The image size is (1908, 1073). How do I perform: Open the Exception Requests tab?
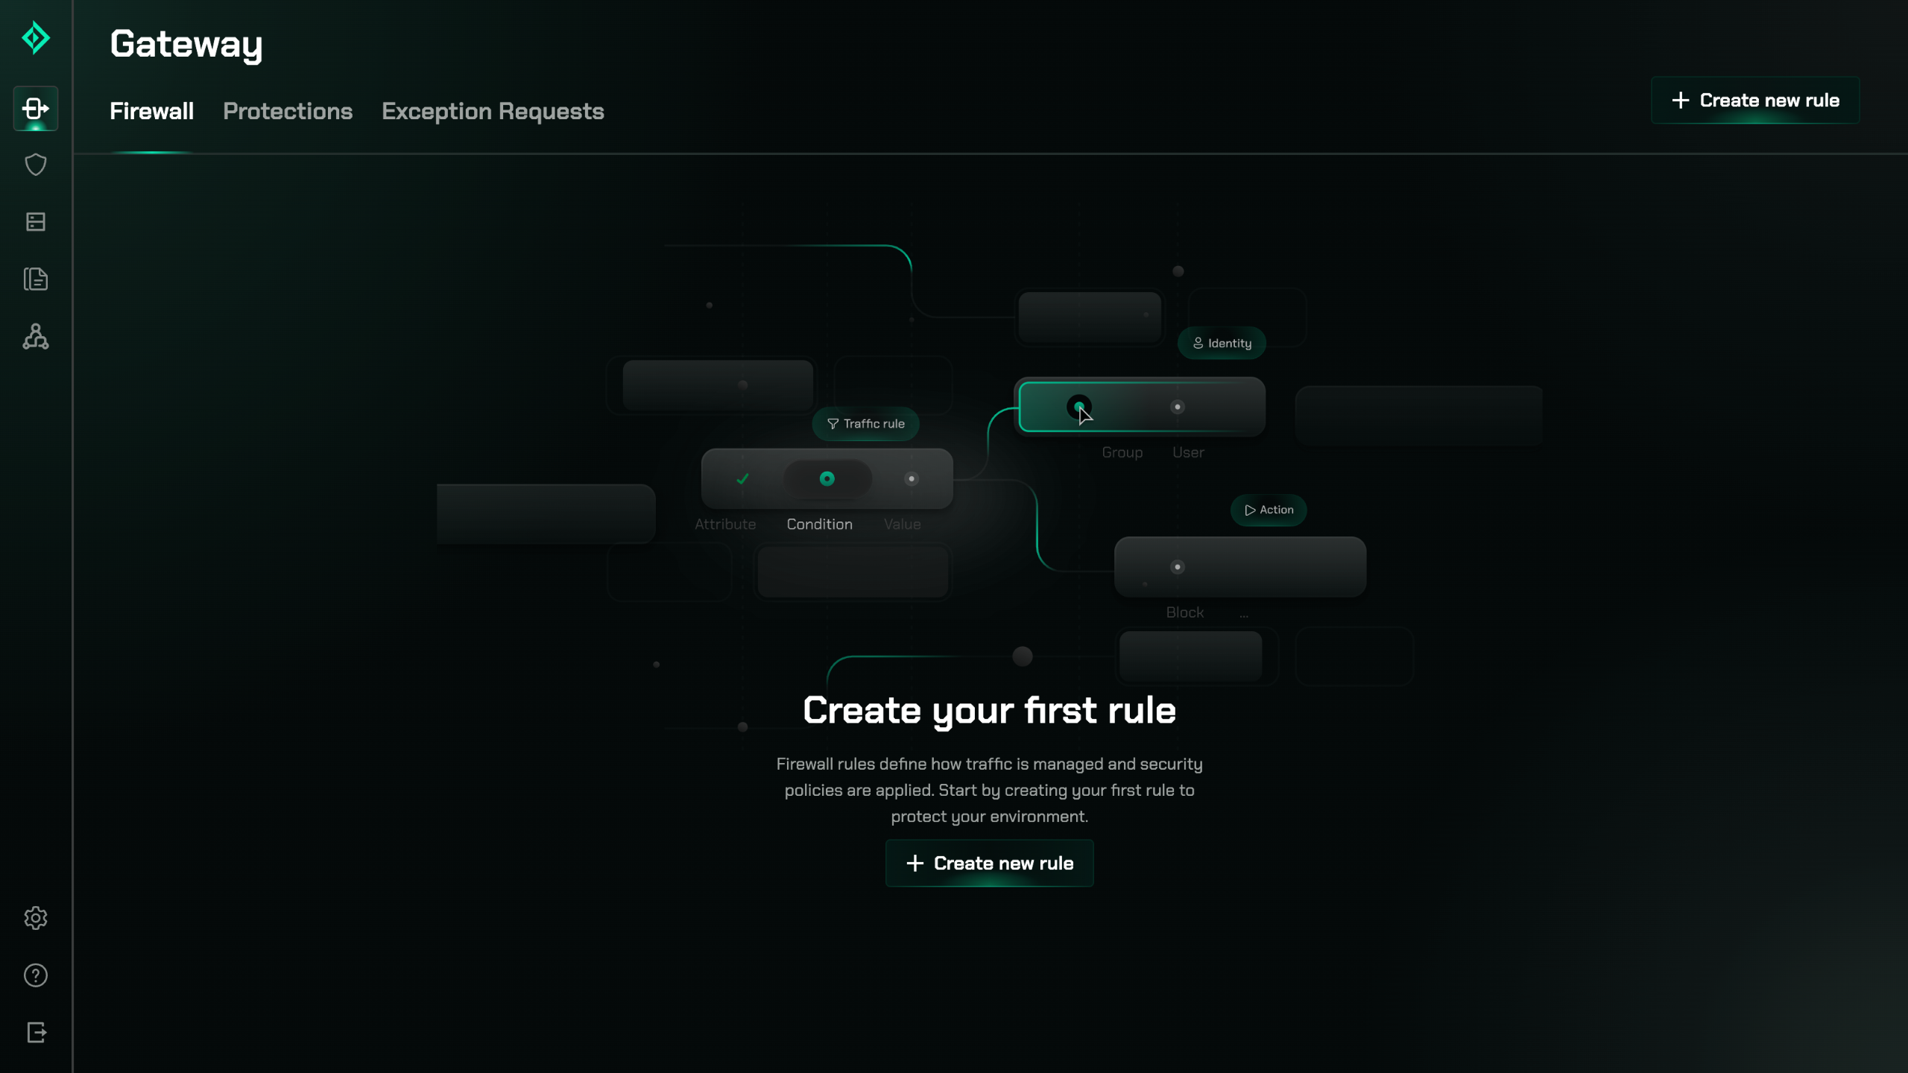[493, 111]
